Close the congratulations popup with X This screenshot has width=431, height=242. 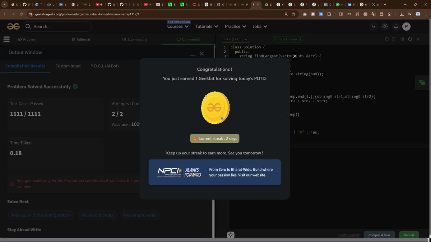295,56
